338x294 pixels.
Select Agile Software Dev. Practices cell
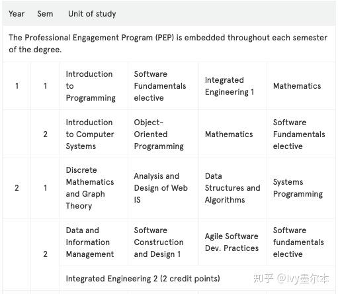coord(232,242)
